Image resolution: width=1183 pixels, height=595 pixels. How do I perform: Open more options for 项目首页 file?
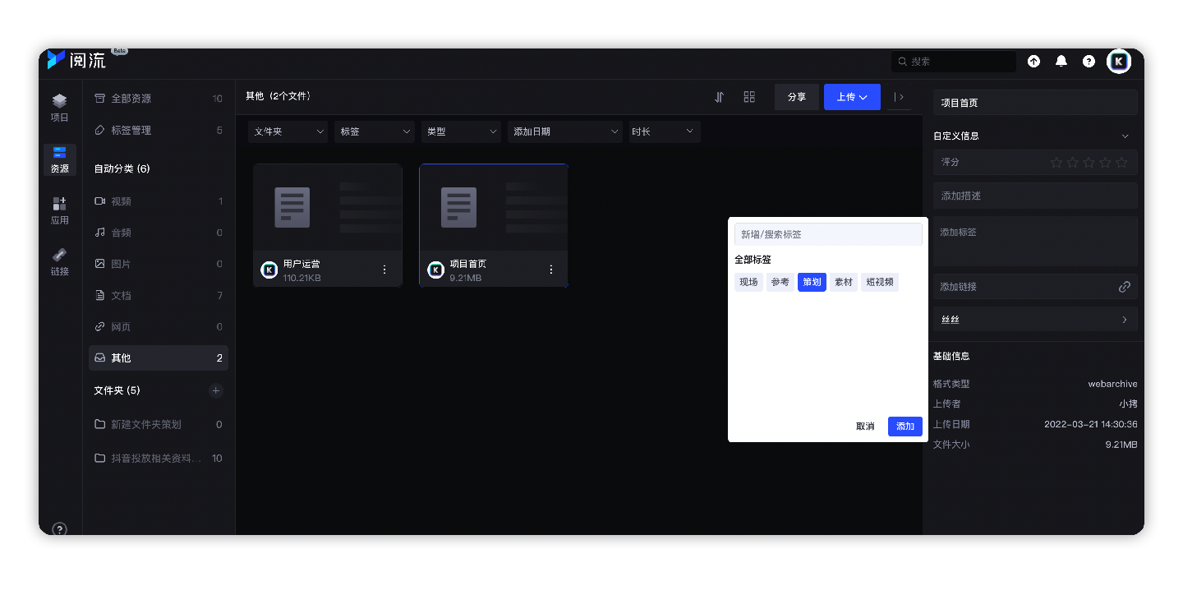pyautogui.click(x=550, y=270)
